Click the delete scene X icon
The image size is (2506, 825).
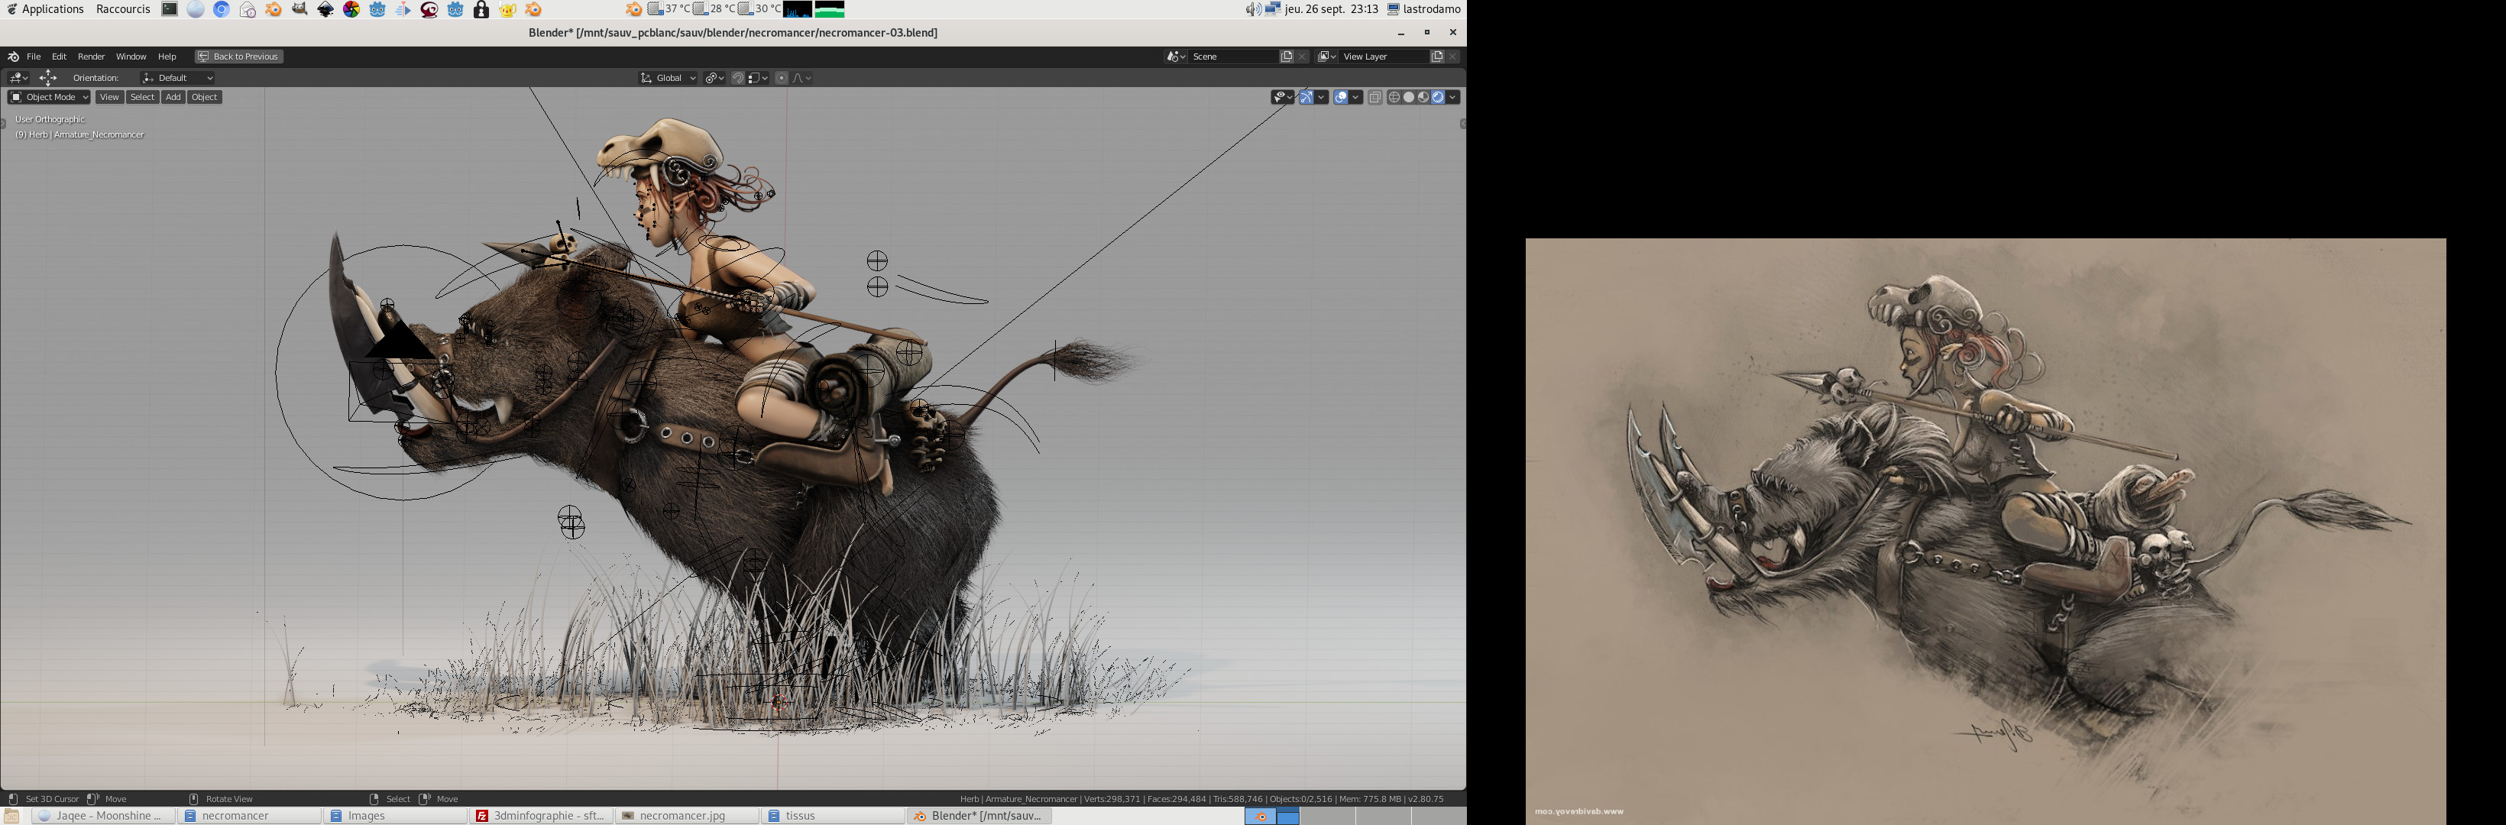tap(1303, 57)
